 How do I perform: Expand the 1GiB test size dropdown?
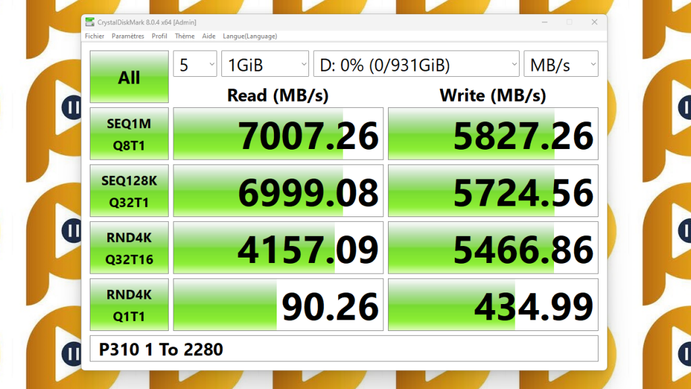pos(265,64)
